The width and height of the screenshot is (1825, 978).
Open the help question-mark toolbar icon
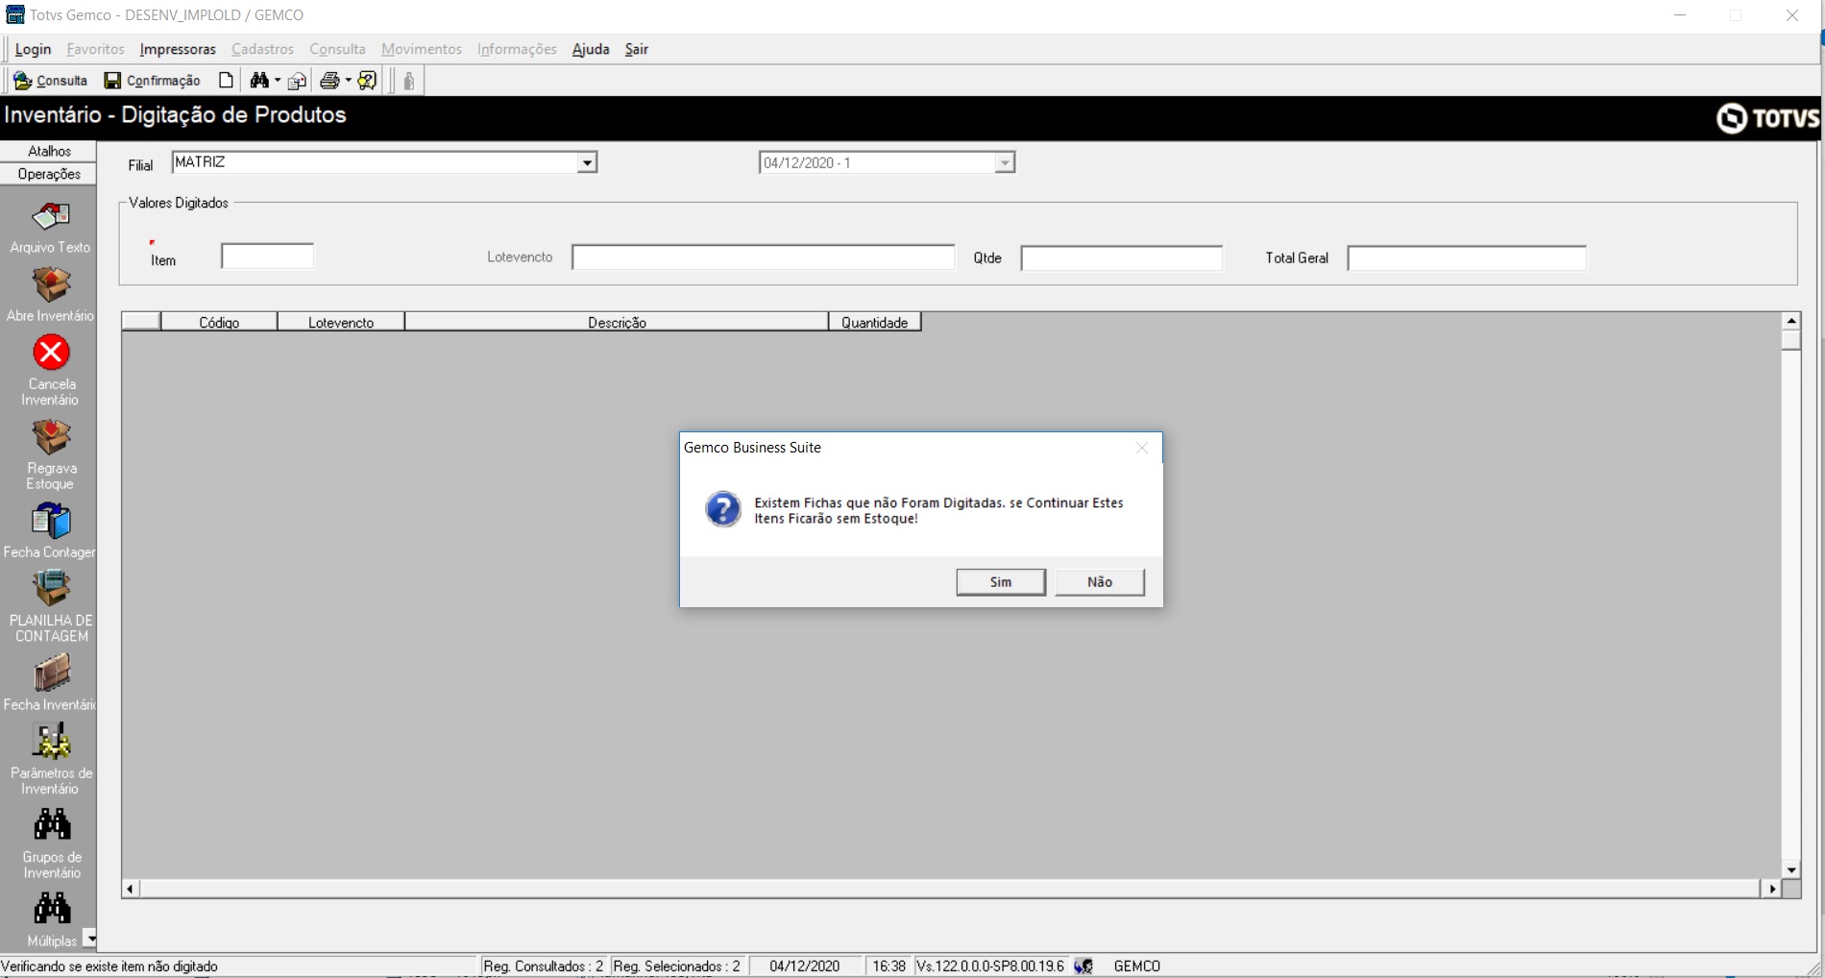pyautogui.click(x=367, y=81)
